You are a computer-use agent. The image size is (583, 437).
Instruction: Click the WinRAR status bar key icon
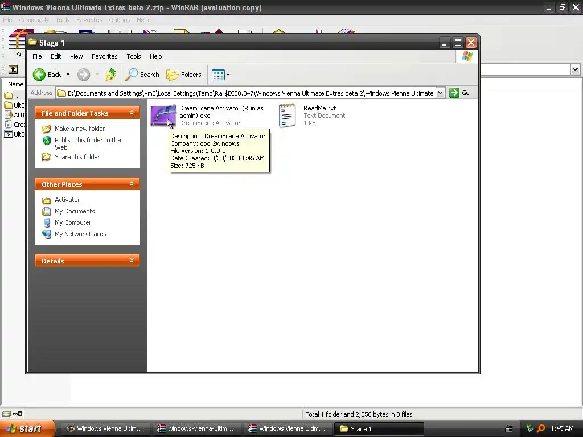(x=18, y=414)
